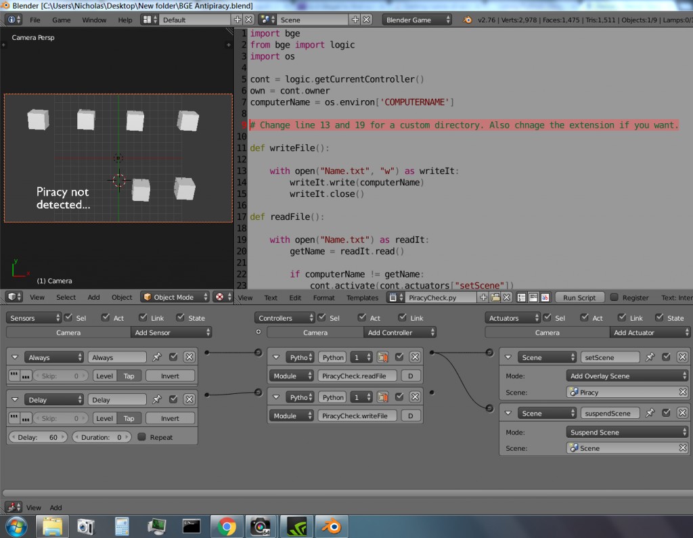Image resolution: width=693 pixels, height=538 pixels.
Task: Enable the Register checkbox
Action: pos(614,297)
